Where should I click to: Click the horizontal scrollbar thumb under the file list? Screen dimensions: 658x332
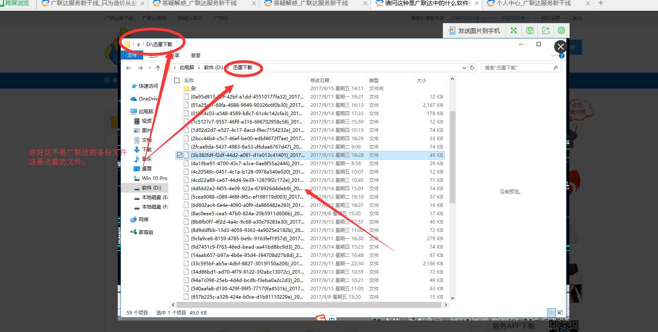(309, 305)
